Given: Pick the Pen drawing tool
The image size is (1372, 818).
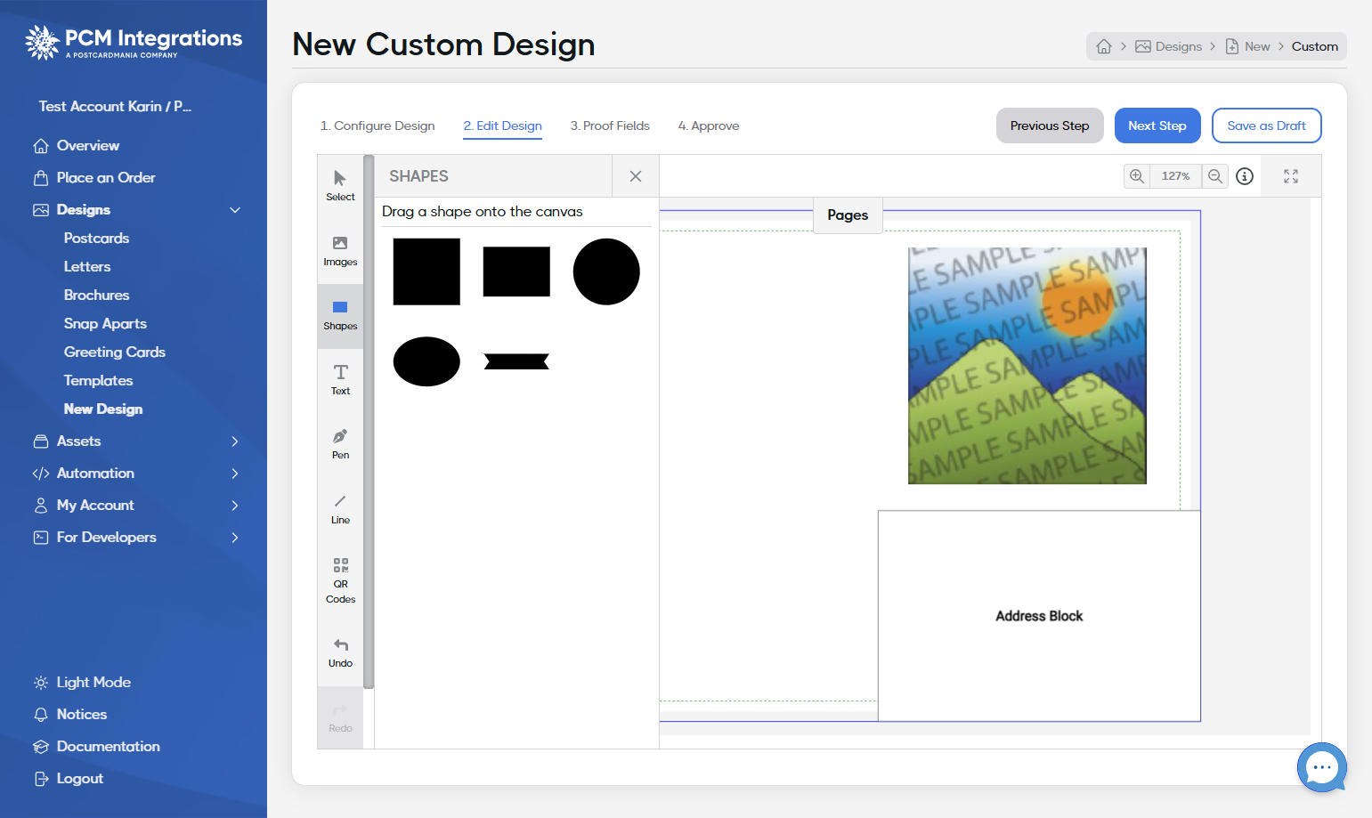Looking at the screenshot, I should [340, 444].
